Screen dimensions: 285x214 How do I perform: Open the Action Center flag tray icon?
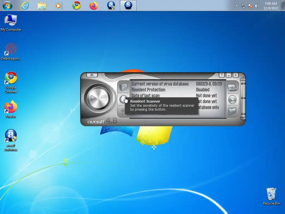pos(250,6)
